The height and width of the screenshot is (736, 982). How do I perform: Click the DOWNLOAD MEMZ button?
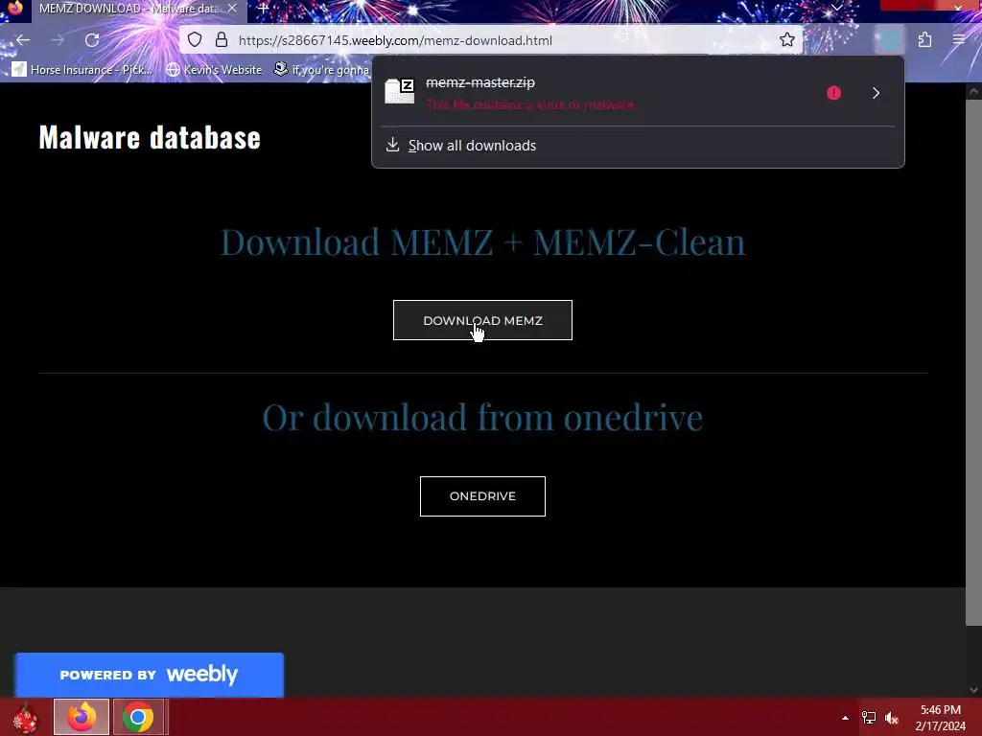[482, 320]
